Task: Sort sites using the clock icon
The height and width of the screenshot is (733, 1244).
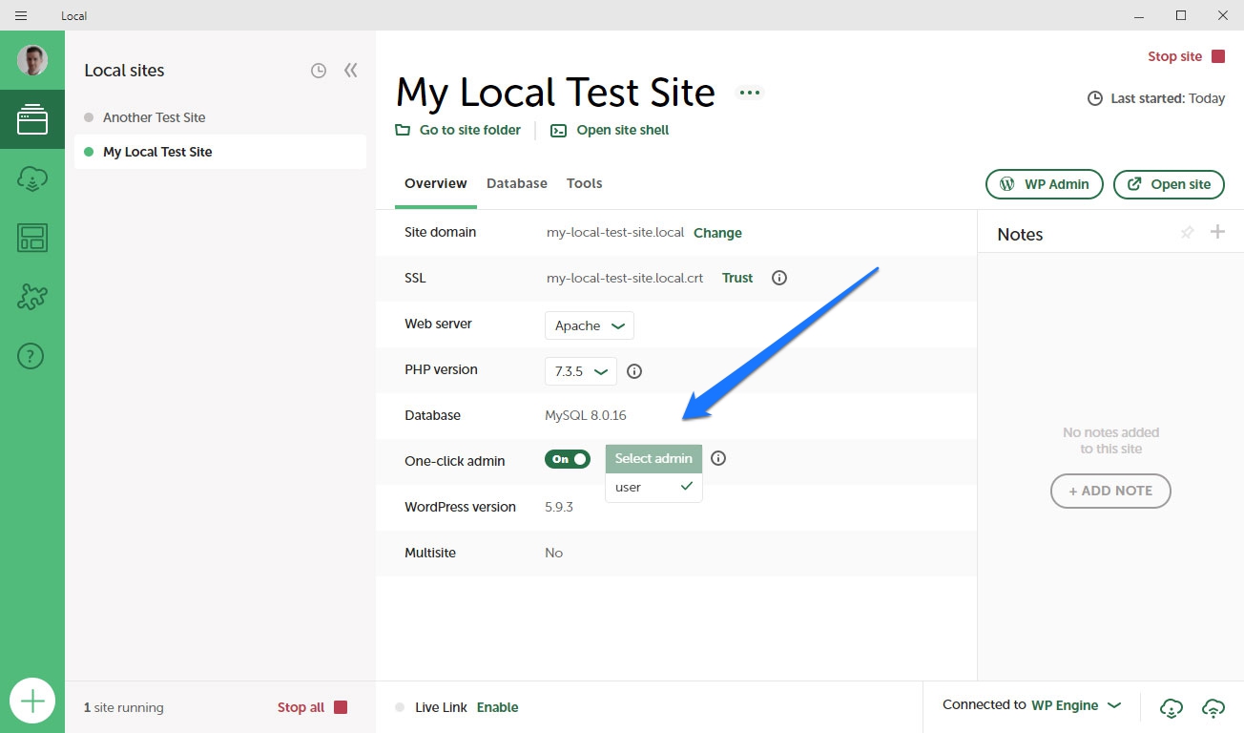Action: pyautogui.click(x=319, y=71)
